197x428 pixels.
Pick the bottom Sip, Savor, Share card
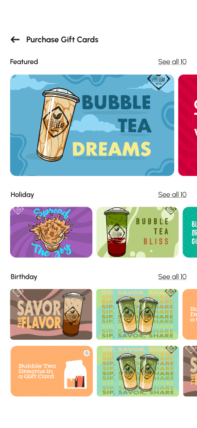click(x=138, y=371)
